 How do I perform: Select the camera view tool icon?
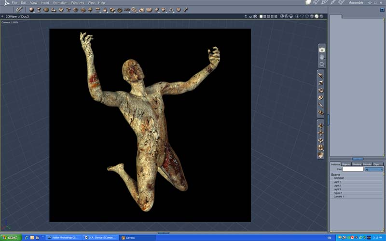click(322, 50)
